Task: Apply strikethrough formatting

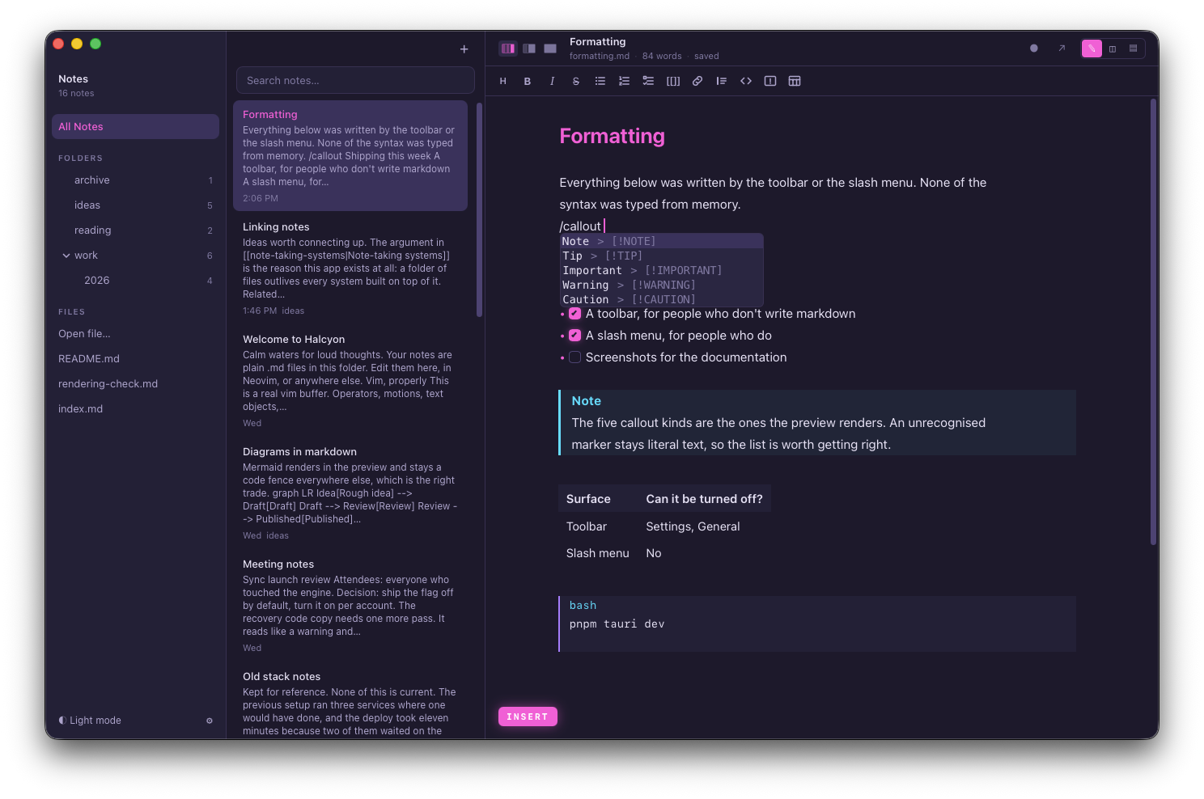Action: coord(576,81)
